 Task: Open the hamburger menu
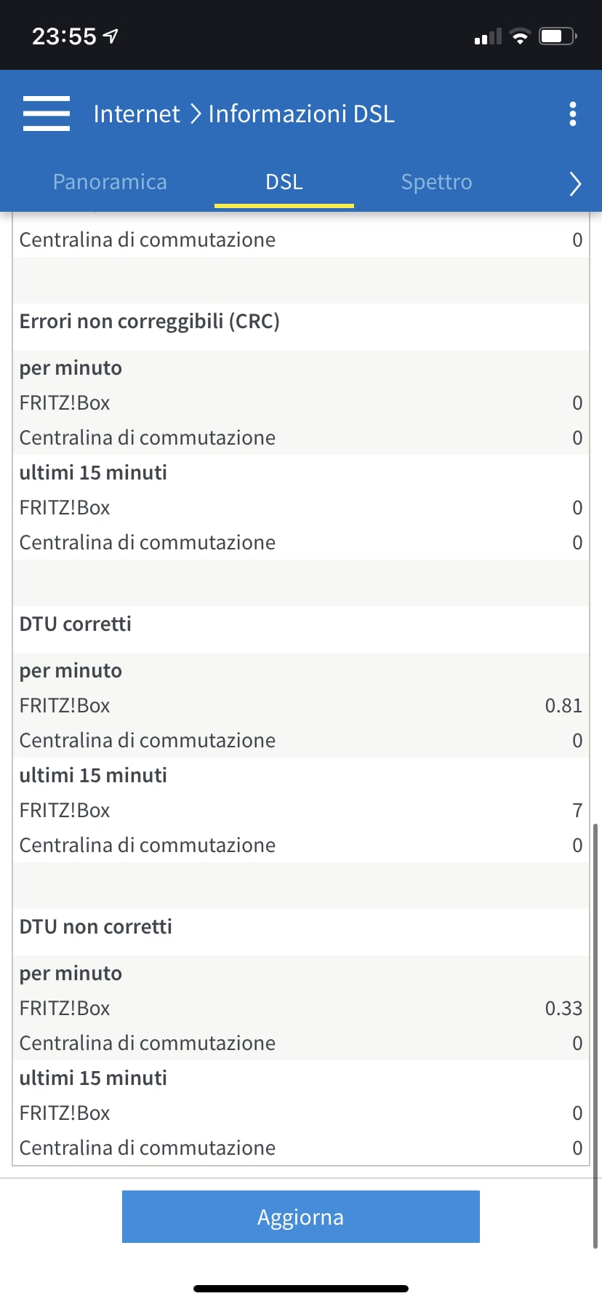click(46, 114)
